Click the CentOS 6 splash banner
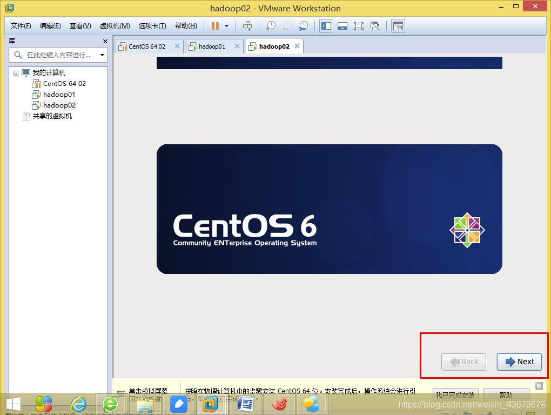Image resolution: width=551 pixels, height=415 pixels. [330, 209]
